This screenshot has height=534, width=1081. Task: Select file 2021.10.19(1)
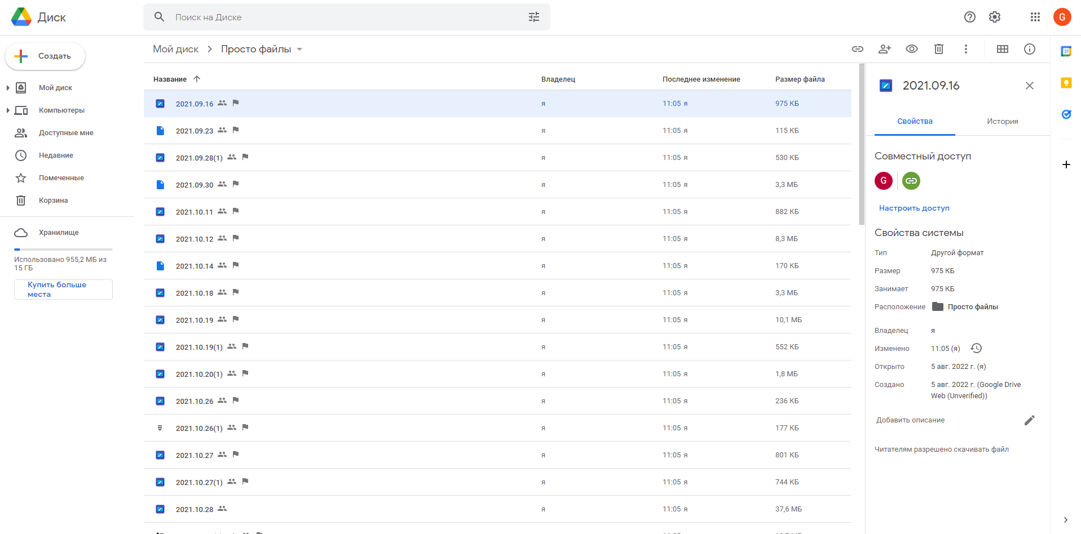click(x=497, y=347)
